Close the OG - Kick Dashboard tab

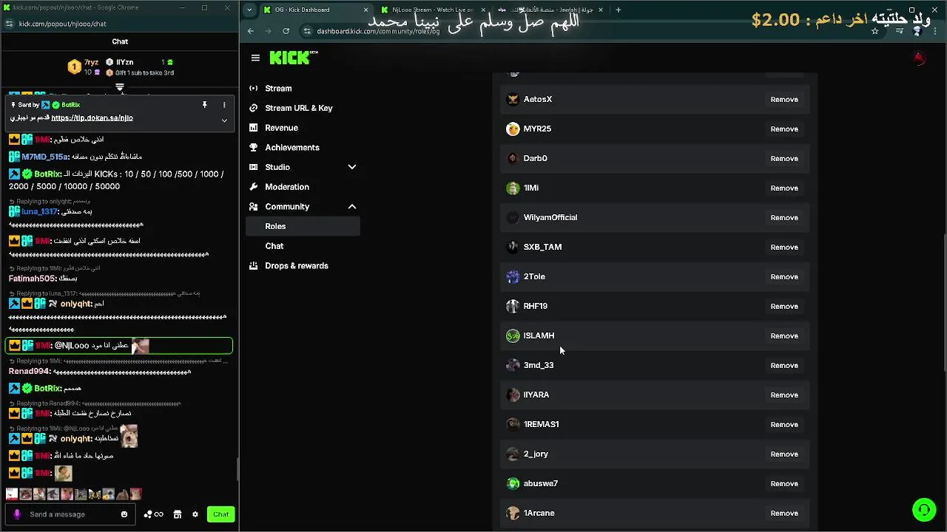coord(365,10)
